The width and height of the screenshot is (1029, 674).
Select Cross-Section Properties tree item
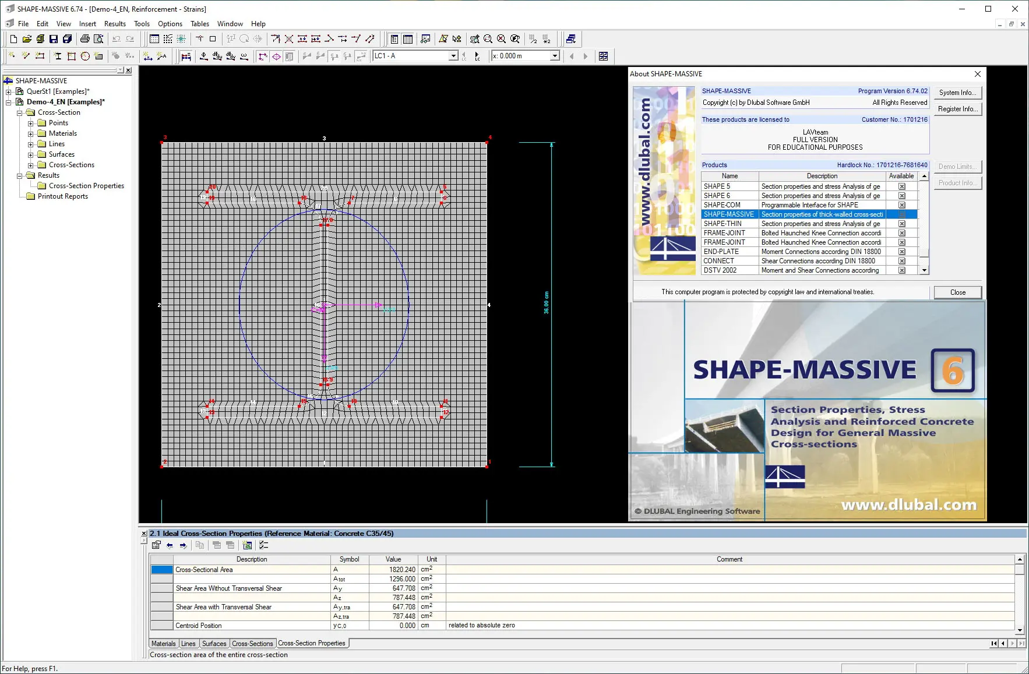(86, 186)
